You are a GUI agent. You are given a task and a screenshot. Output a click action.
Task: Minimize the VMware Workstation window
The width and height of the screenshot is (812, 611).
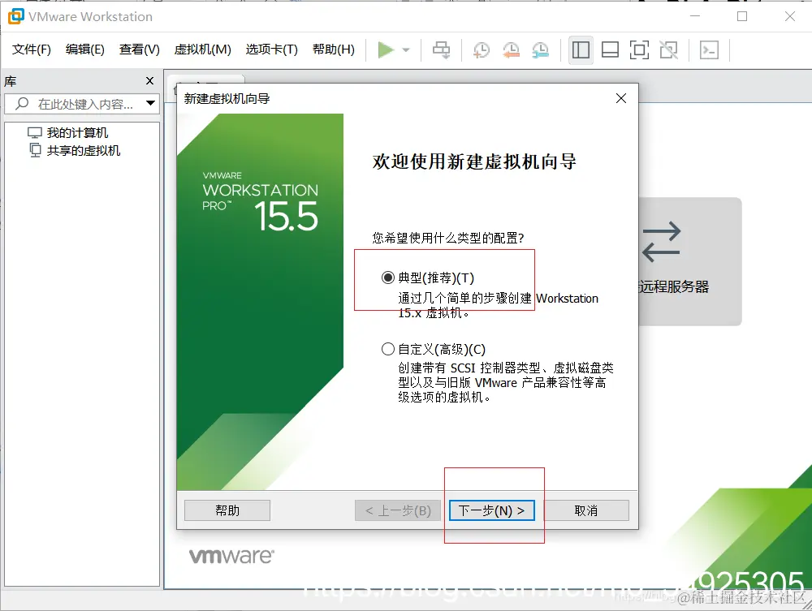click(x=695, y=16)
